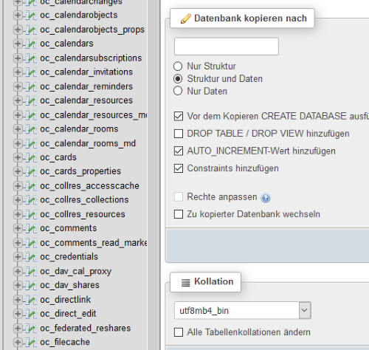Expand oc_collres_resources tree node
Screen dimensions: 369x350
click(18, 214)
